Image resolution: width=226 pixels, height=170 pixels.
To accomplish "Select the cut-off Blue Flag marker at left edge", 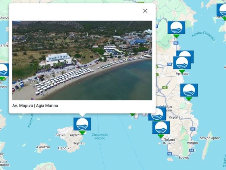I will [x=4, y=70].
